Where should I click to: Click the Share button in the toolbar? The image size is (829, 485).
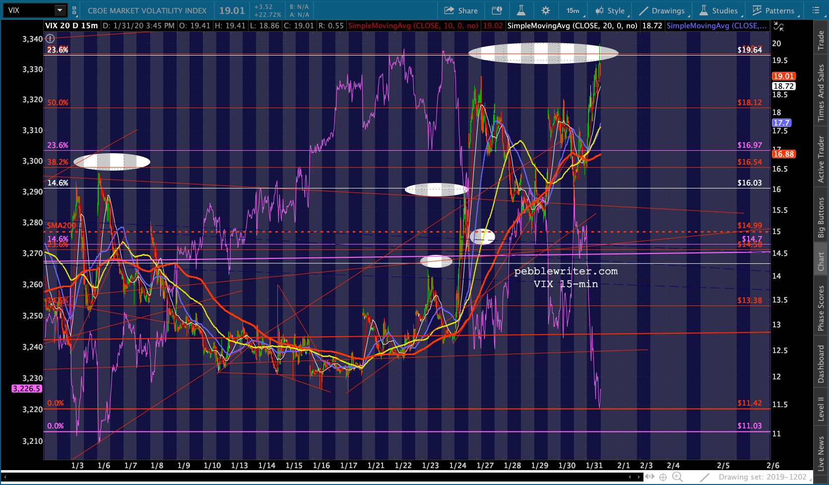click(461, 10)
